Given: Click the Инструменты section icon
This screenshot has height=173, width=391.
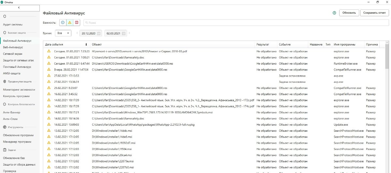Looking at the screenshot, I should coord(5,127).
